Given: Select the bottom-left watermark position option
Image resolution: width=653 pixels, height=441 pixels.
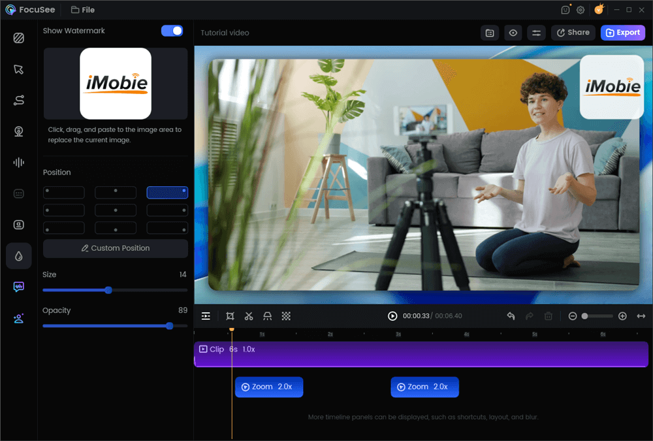Looking at the screenshot, I should coord(63,227).
